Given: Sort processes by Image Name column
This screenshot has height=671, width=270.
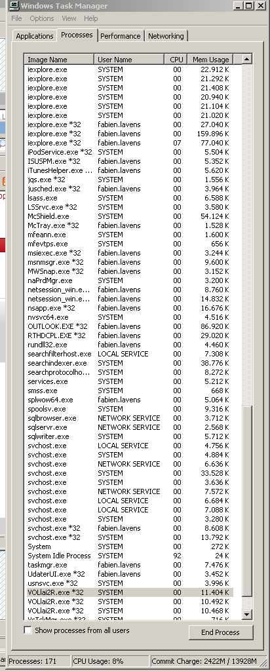Looking at the screenshot, I should [60, 60].
